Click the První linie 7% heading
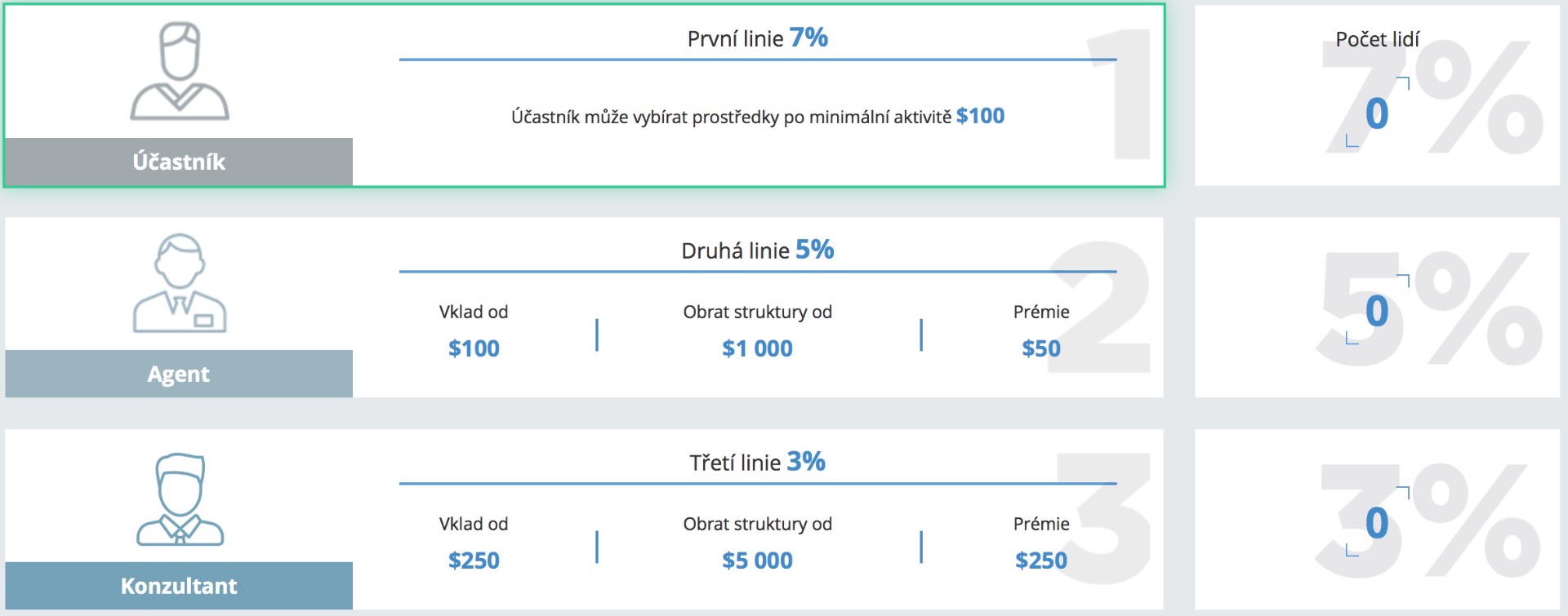 click(757, 38)
